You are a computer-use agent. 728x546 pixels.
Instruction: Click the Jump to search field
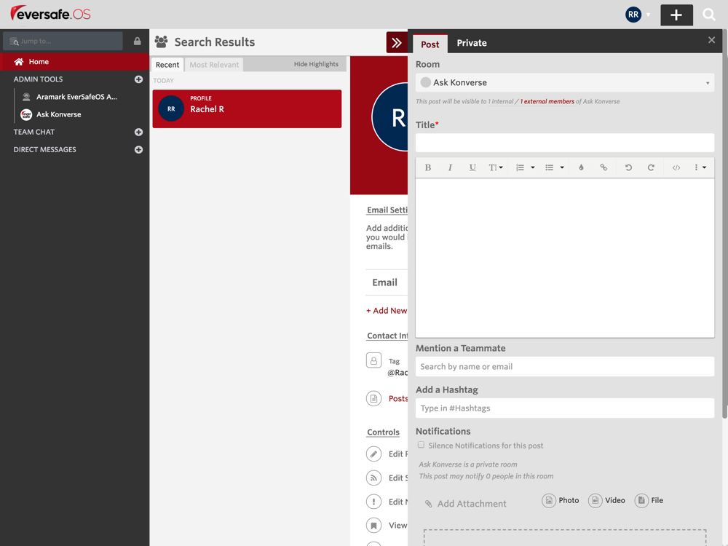[x=63, y=41]
